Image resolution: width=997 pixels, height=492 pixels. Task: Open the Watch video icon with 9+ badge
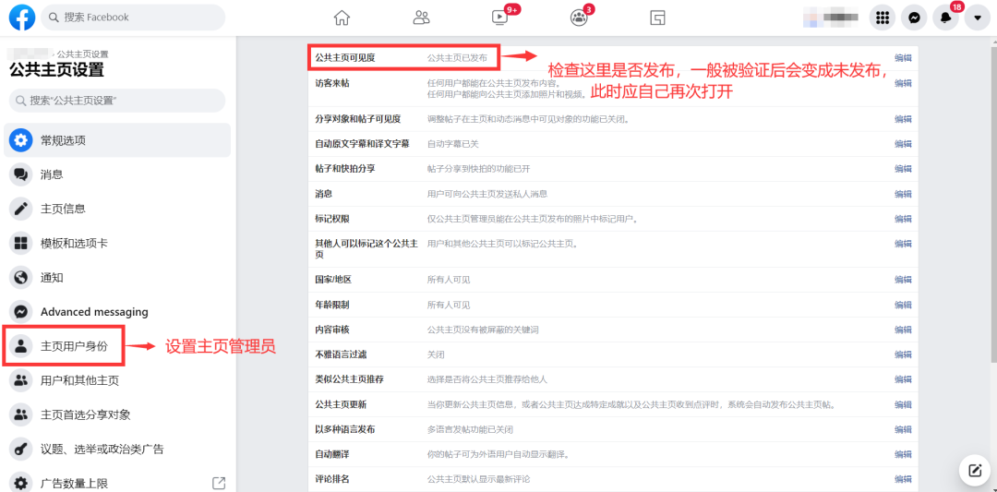500,18
